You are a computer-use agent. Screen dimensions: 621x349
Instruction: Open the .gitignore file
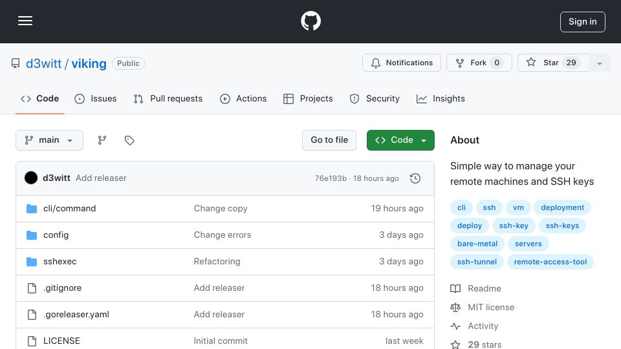point(63,288)
